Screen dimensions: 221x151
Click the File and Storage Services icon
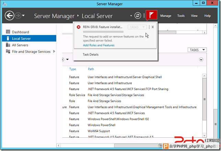8,51
